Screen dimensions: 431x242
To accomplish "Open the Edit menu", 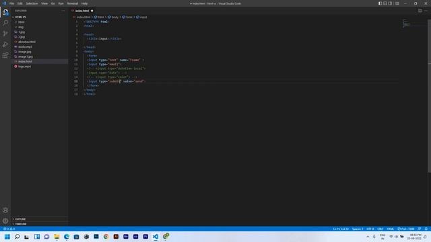I will (x=20, y=3).
